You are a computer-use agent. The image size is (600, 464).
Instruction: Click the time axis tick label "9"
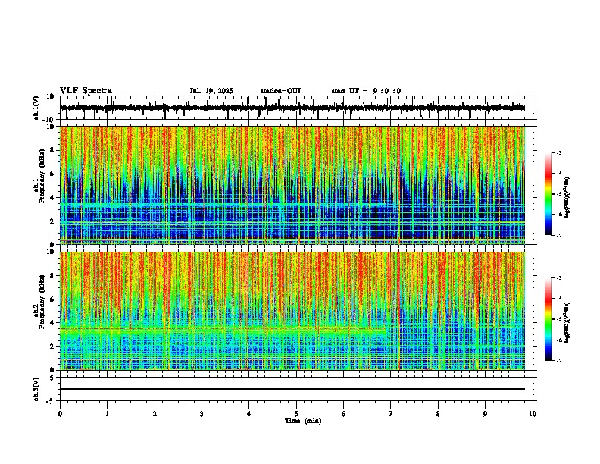[485, 414]
